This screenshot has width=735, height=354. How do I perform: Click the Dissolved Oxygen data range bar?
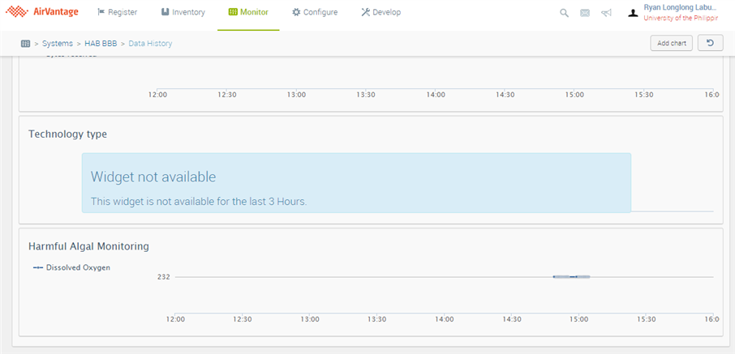571,277
